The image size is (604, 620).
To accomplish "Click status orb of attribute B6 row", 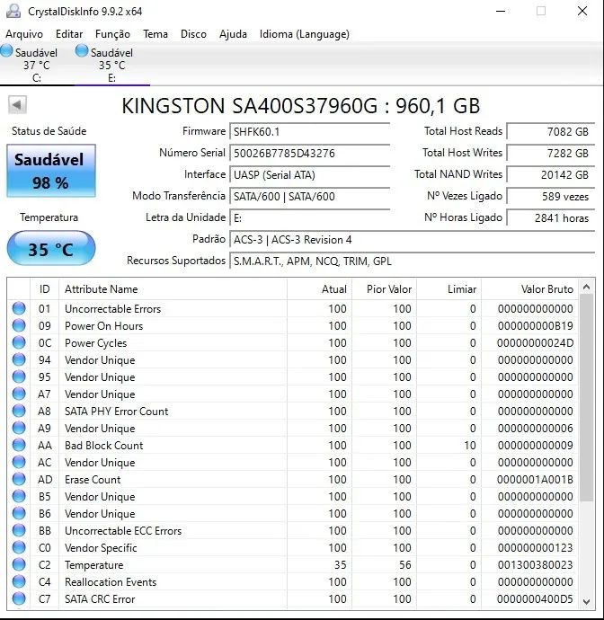I will [19, 513].
